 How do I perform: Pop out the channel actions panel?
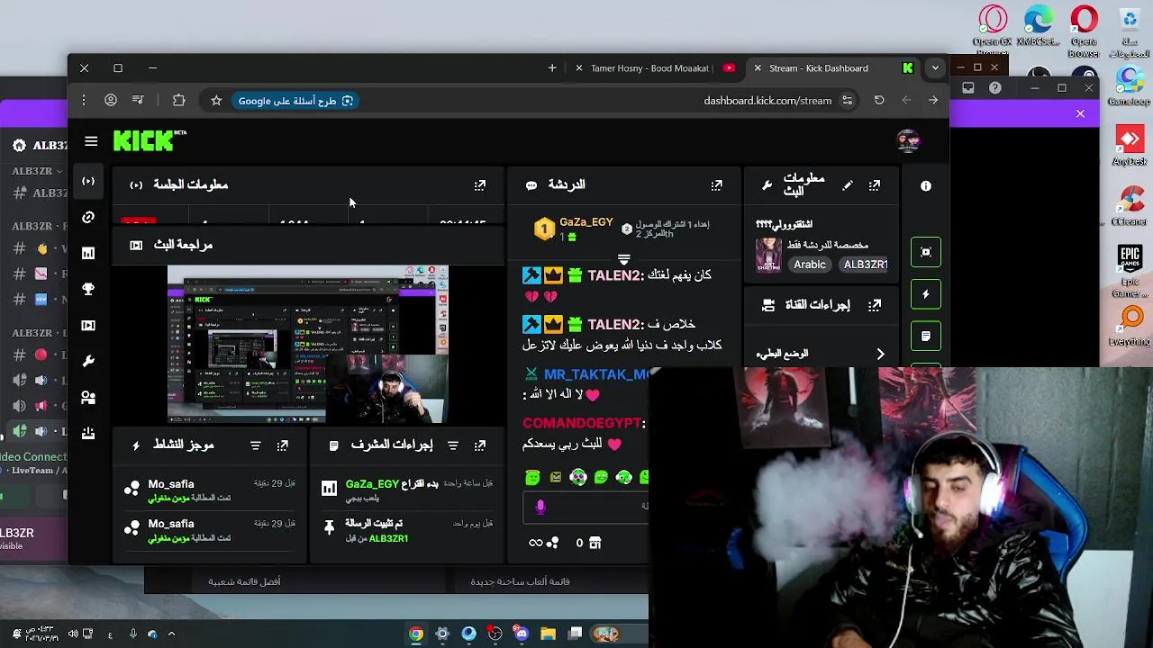(875, 306)
